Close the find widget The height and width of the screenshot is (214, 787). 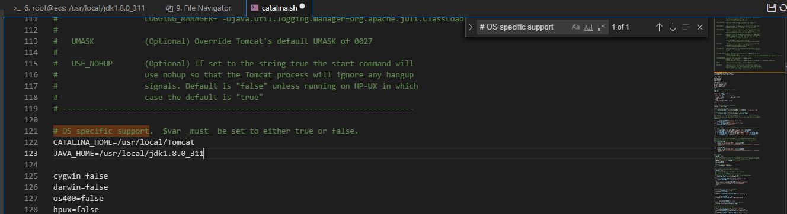(x=699, y=27)
